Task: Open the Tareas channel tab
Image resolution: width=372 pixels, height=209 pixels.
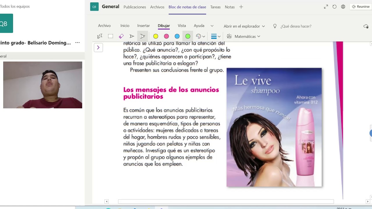Action: click(x=215, y=7)
